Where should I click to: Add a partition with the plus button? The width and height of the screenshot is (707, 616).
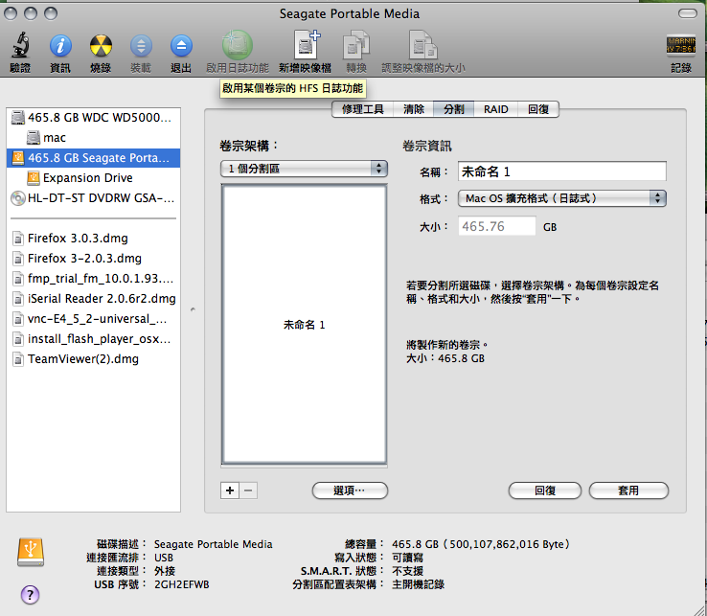(x=230, y=491)
